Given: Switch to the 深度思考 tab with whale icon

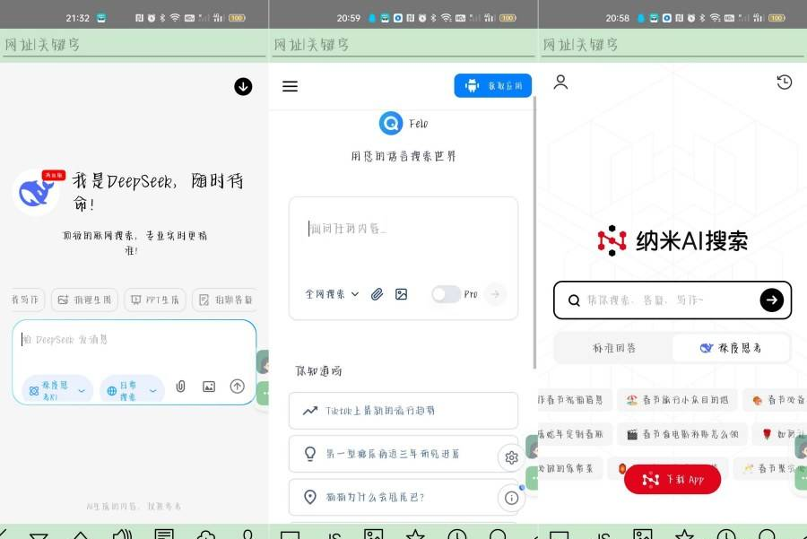Looking at the screenshot, I should click(x=730, y=348).
